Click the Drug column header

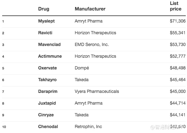pos(44,9)
